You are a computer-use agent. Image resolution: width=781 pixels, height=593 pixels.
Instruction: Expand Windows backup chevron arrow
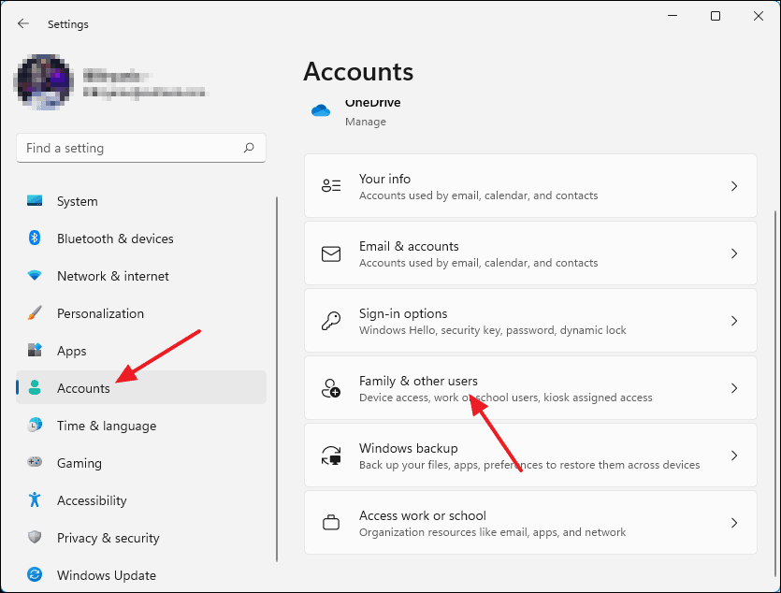tap(733, 456)
